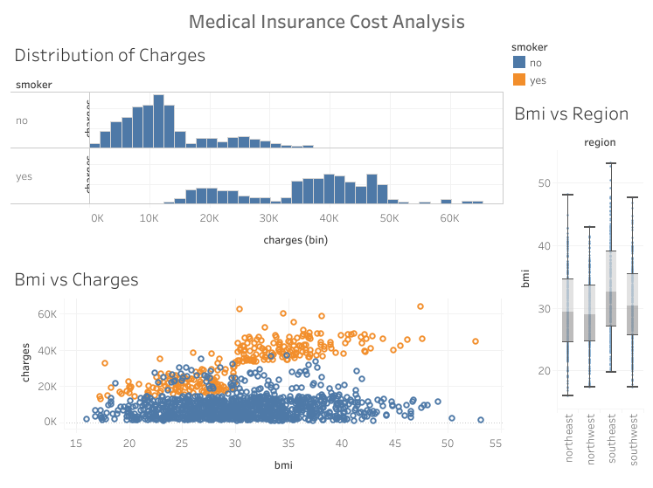Select the rightmost orange scatter point
The height and width of the screenshot is (488, 653).
(476, 341)
